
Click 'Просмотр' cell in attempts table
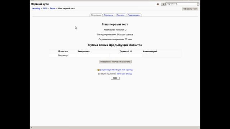63,56
